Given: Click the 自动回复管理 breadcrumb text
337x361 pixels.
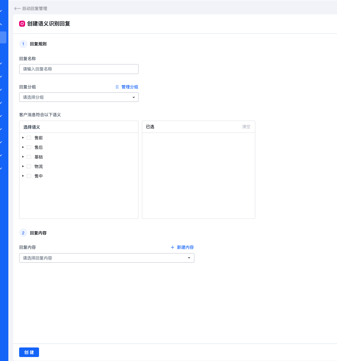Looking at the screenshot, I should [35, 8].
